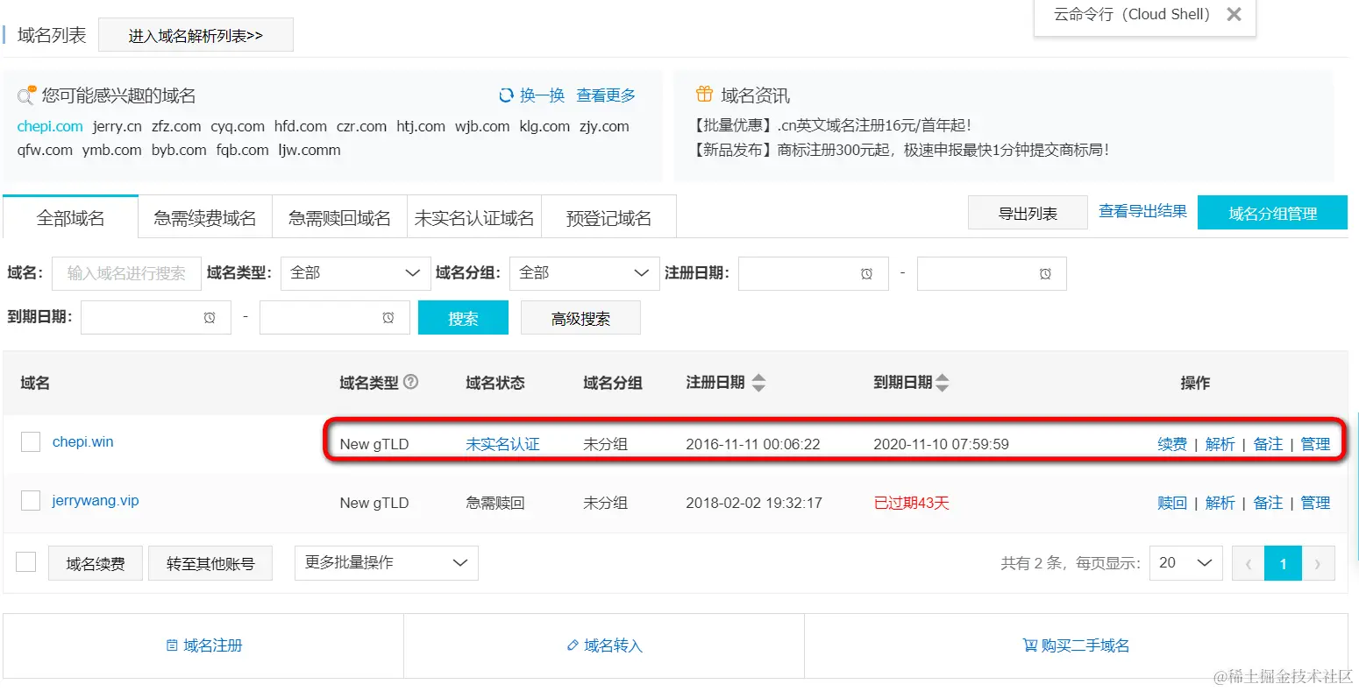Switch to the 急需续费域名 tab

205,217
